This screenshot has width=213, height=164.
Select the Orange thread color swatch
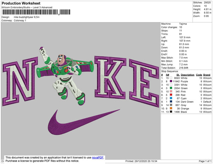171,108
